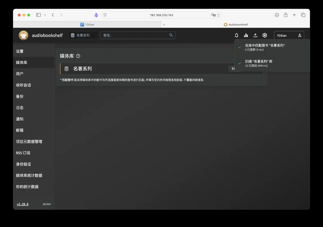Click the Safari share icon
Viewport: 323px width, 227px height.
286,15
